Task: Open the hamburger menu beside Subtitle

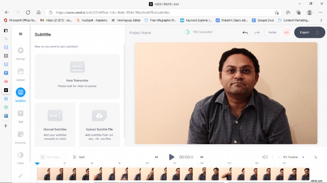Action: pyautogui.click(x=21, y=34)
